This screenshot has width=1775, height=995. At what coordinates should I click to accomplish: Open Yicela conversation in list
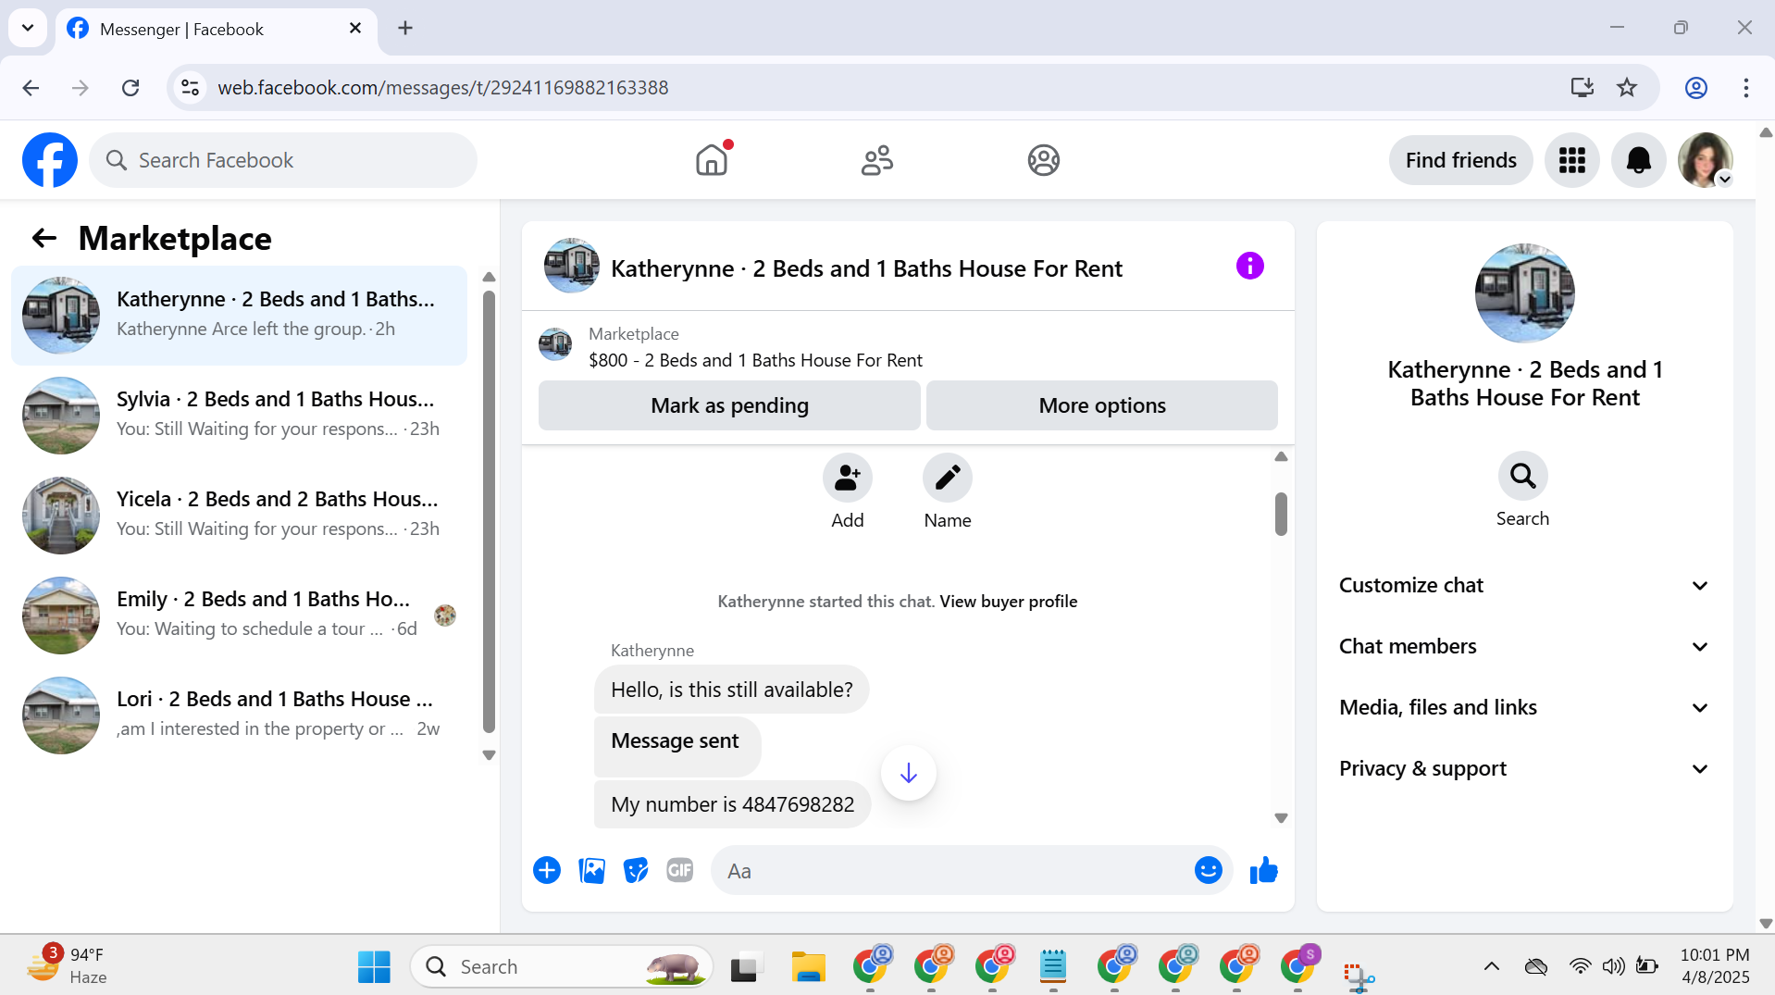(x=239, y=515)
